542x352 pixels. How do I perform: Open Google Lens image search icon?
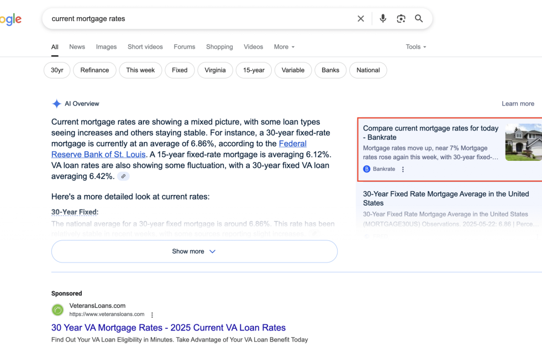pyautogui.click(x=401, y=19)
